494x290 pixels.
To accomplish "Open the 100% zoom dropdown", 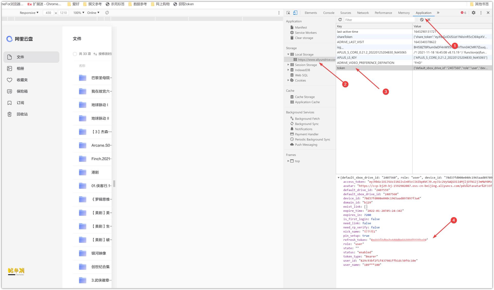I will pos(79,13).
